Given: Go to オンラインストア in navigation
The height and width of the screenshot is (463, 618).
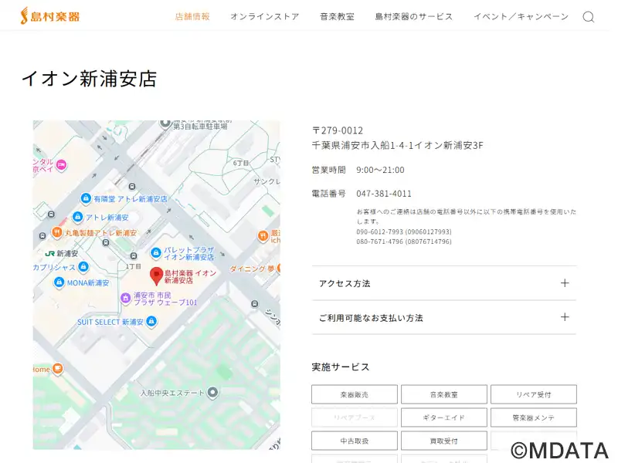Looking at the screenshot, I should [264, 16].
